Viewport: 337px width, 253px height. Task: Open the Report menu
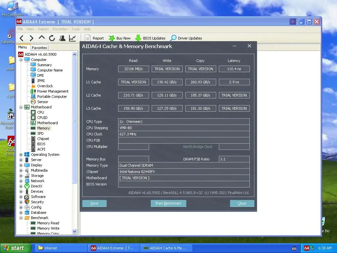(x=43, y=29)
